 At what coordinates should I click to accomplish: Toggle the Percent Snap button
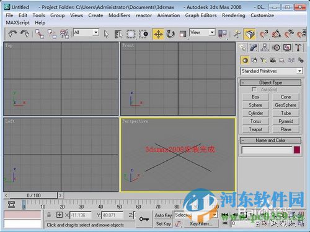tap(289, 34)
